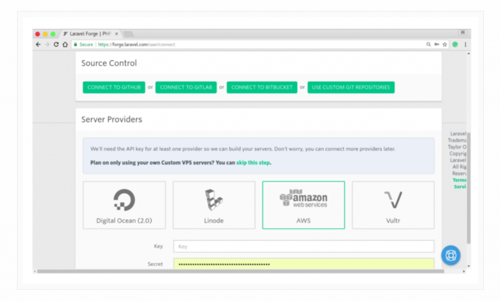Click Connect to GitHub button
Viewport: 500px width, 301px height.
tap(114, 87)
